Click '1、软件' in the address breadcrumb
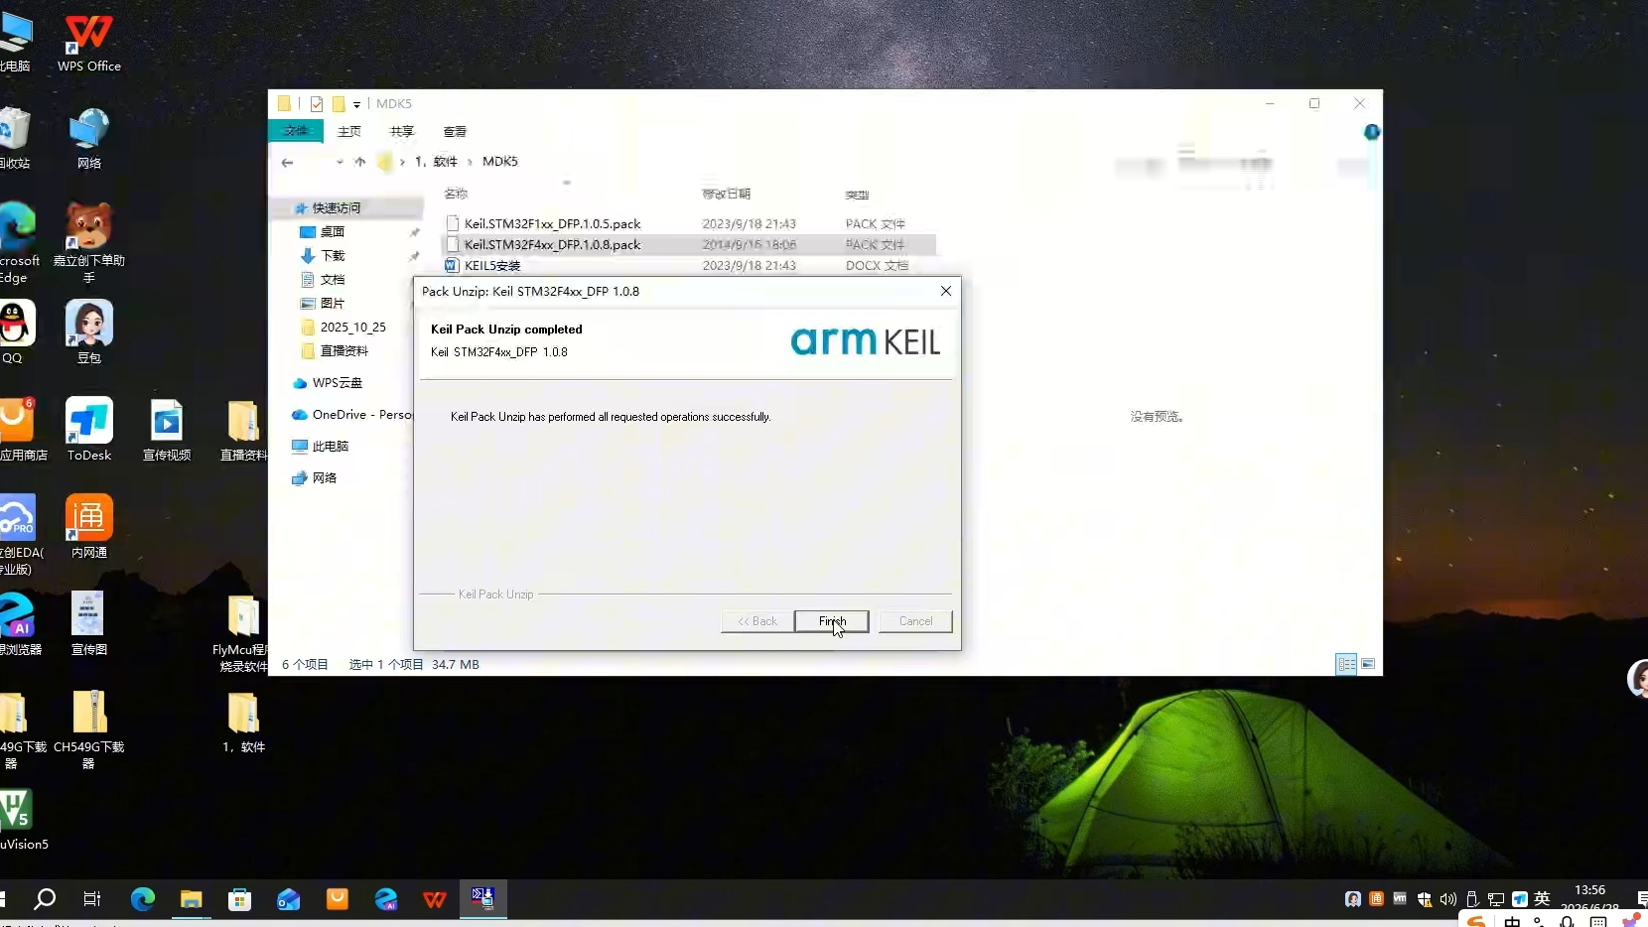 (436, 161)
